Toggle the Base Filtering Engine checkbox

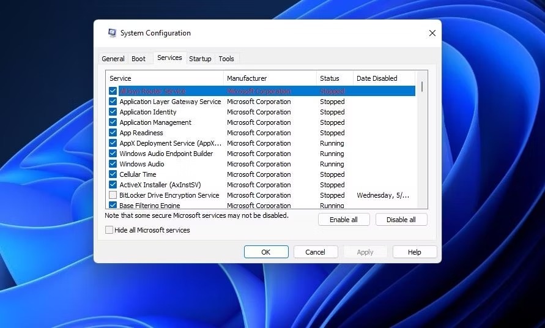[x=113, y=205]
